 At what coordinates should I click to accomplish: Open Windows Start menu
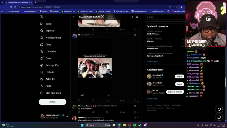[82, 125]
